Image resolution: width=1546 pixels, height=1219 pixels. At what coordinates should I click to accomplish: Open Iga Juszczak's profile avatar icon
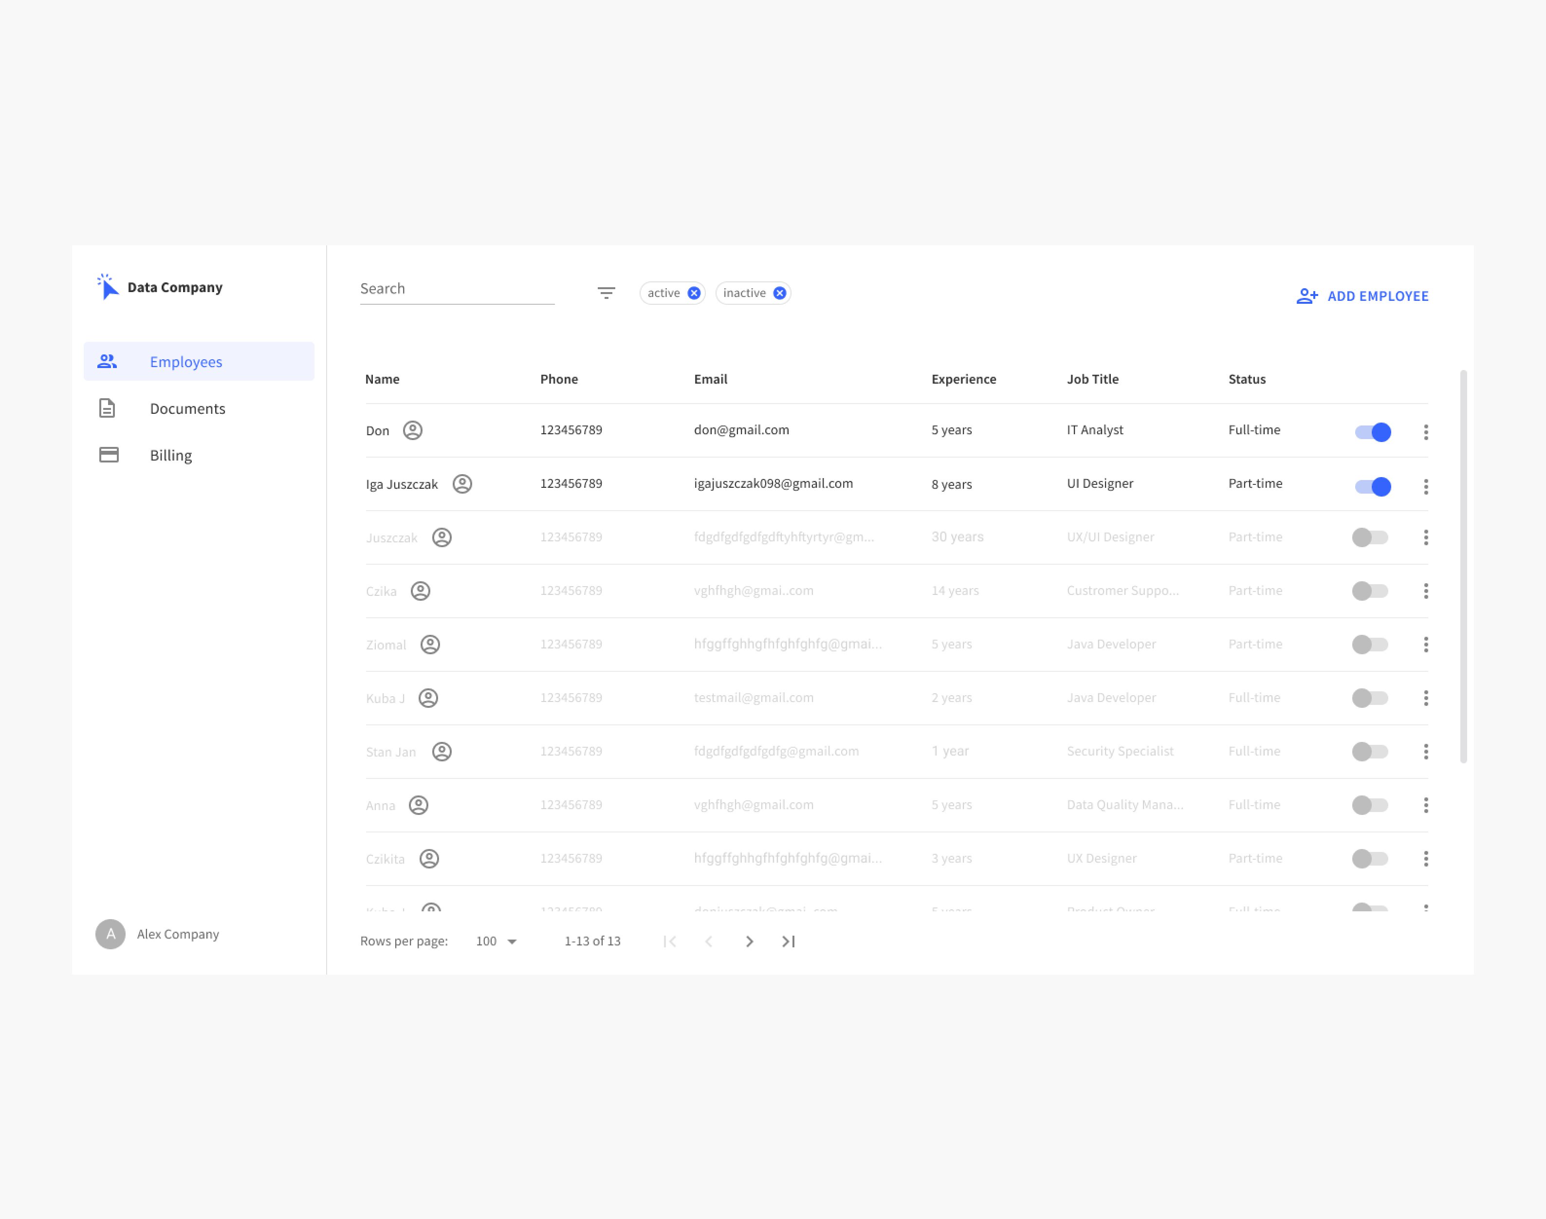[462, 484]
